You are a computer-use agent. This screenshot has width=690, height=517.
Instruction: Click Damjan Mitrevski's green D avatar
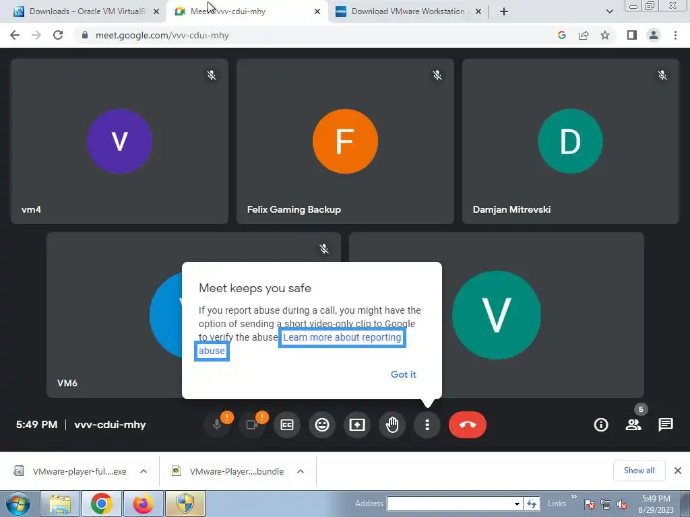(x=570, y=141)
